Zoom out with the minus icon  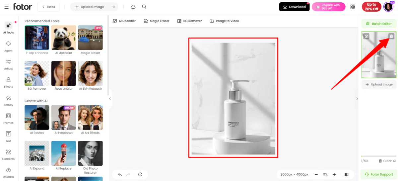point(316,174)
